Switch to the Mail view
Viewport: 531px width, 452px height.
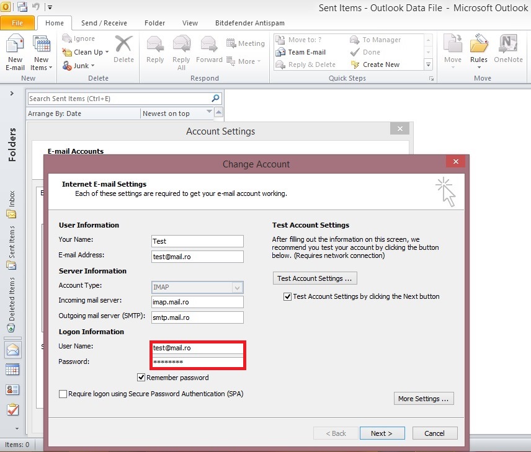[x=12, y=350]
